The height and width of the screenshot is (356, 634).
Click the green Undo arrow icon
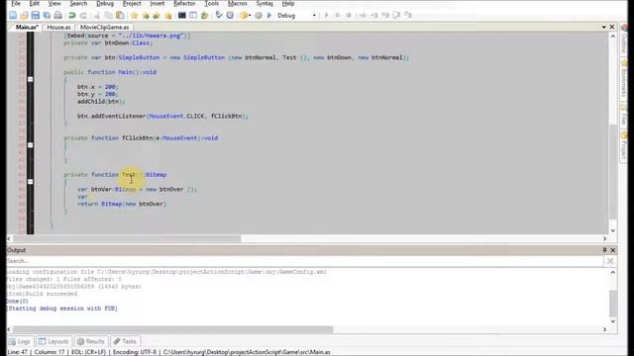coord(72,16)
